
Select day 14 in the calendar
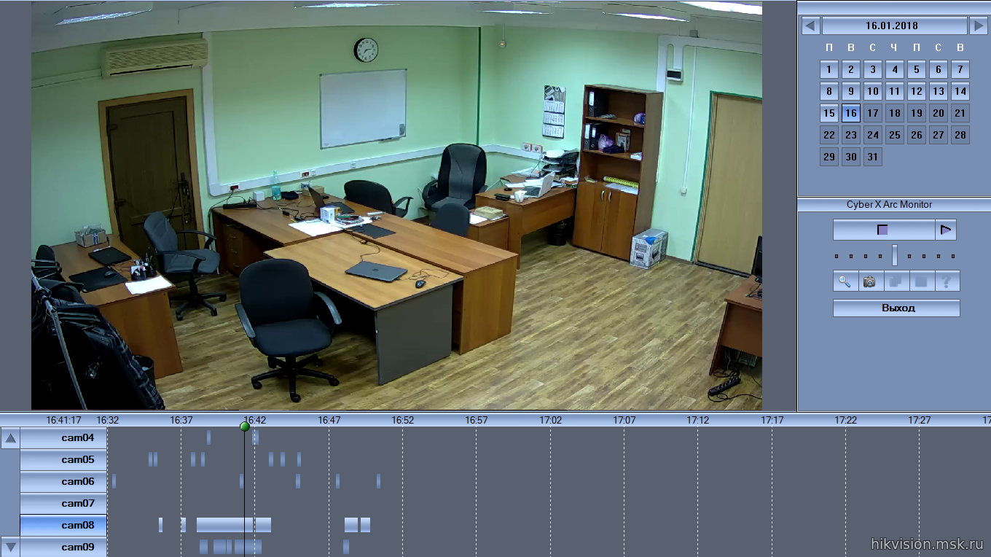click(960, 92)
